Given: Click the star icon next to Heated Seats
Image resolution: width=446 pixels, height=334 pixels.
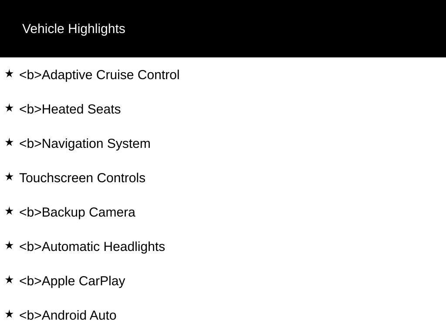Looking at the screenshot, I should coord(10,108).
